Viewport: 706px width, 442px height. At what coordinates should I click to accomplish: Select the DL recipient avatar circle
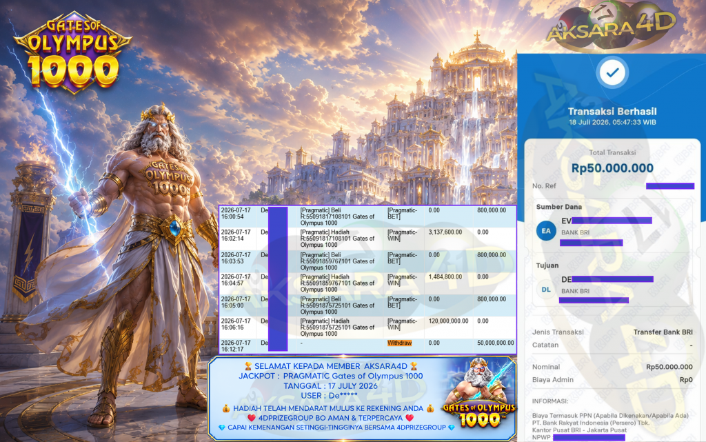tap(546, 290)
